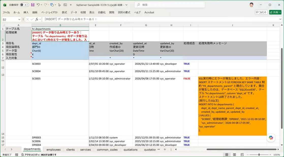Confirm entry with checkmark icon
The image size is (284, 157).
pyautogui.click(x=32, y=19)
